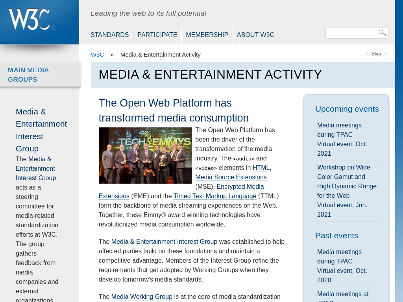The image size is (403, 302).
Task: Click sidebar paragraph Media & Entertainment Interest Group link
Action: (36, 168)
